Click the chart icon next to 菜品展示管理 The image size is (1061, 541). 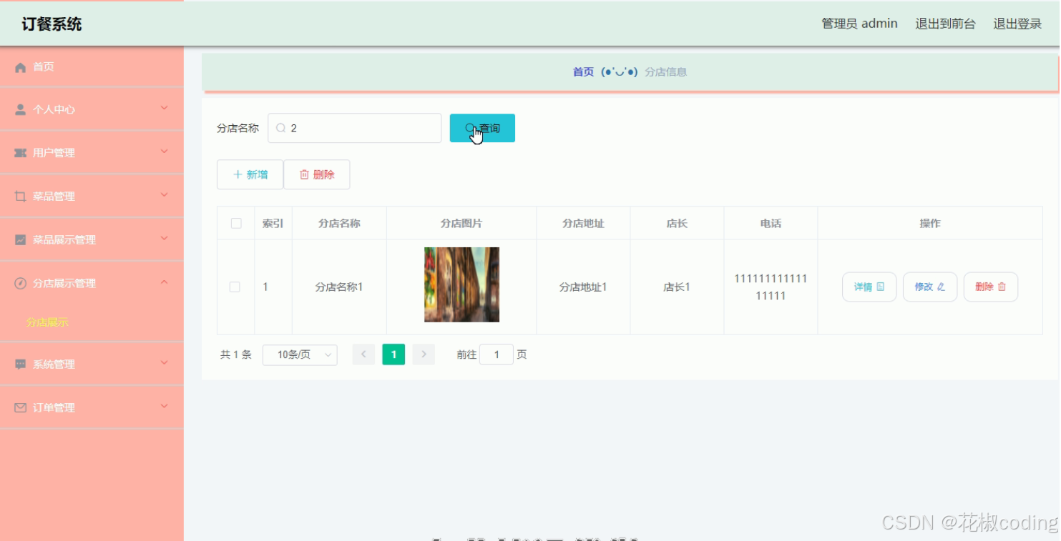coord(19,239)
